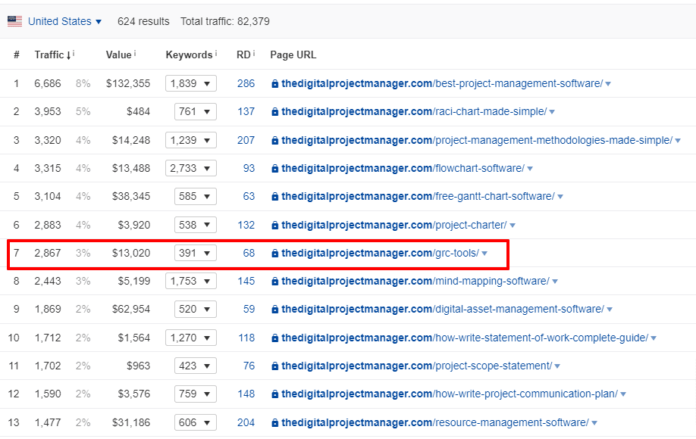Expand the caret after flowchart-software URL

point(529,169)
